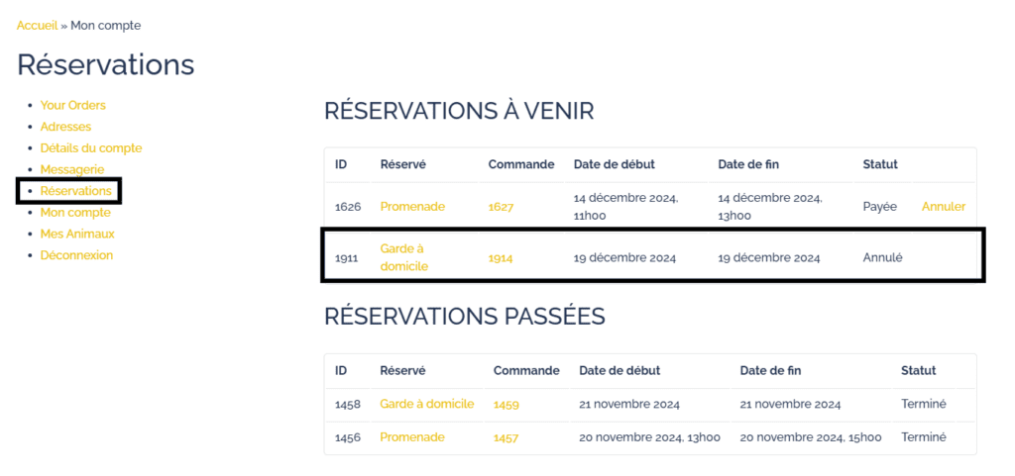Open Garde à domicile in reservation 1458
Image resolution: width=1015 pixels, height=476 pixels.
click(427, 404)
